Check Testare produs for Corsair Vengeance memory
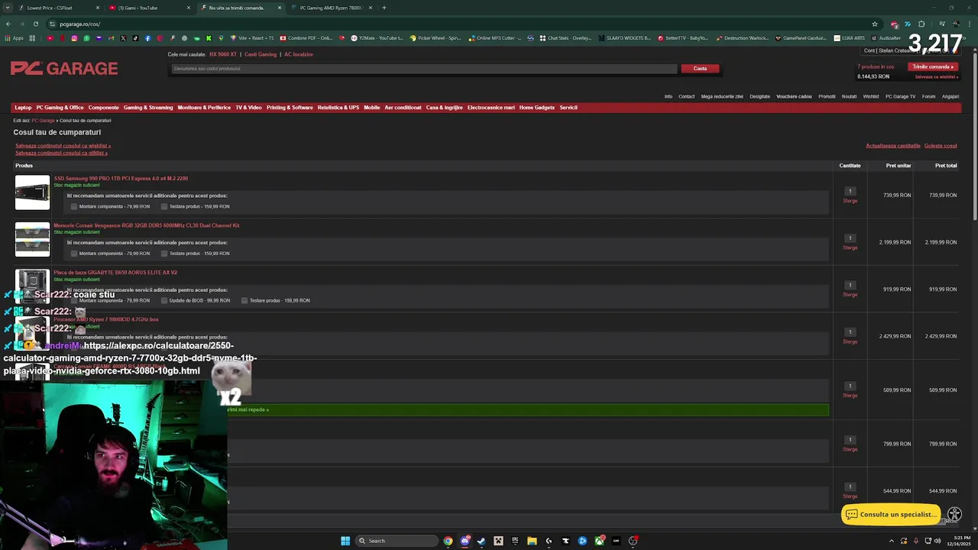This screenshot has width=978, height=550. [164, 254]
